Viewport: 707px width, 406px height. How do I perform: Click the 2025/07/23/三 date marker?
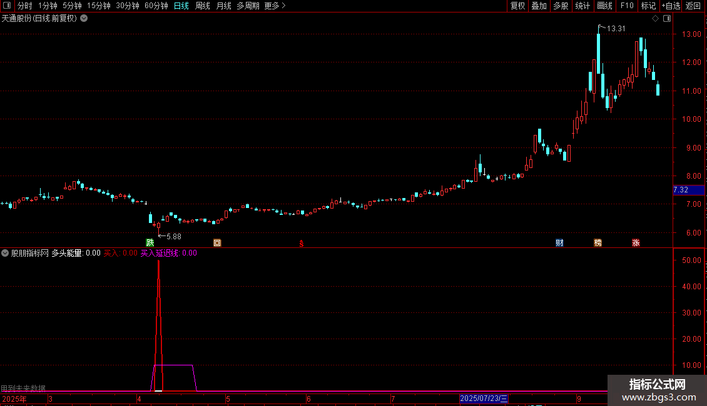coord(484,399)
